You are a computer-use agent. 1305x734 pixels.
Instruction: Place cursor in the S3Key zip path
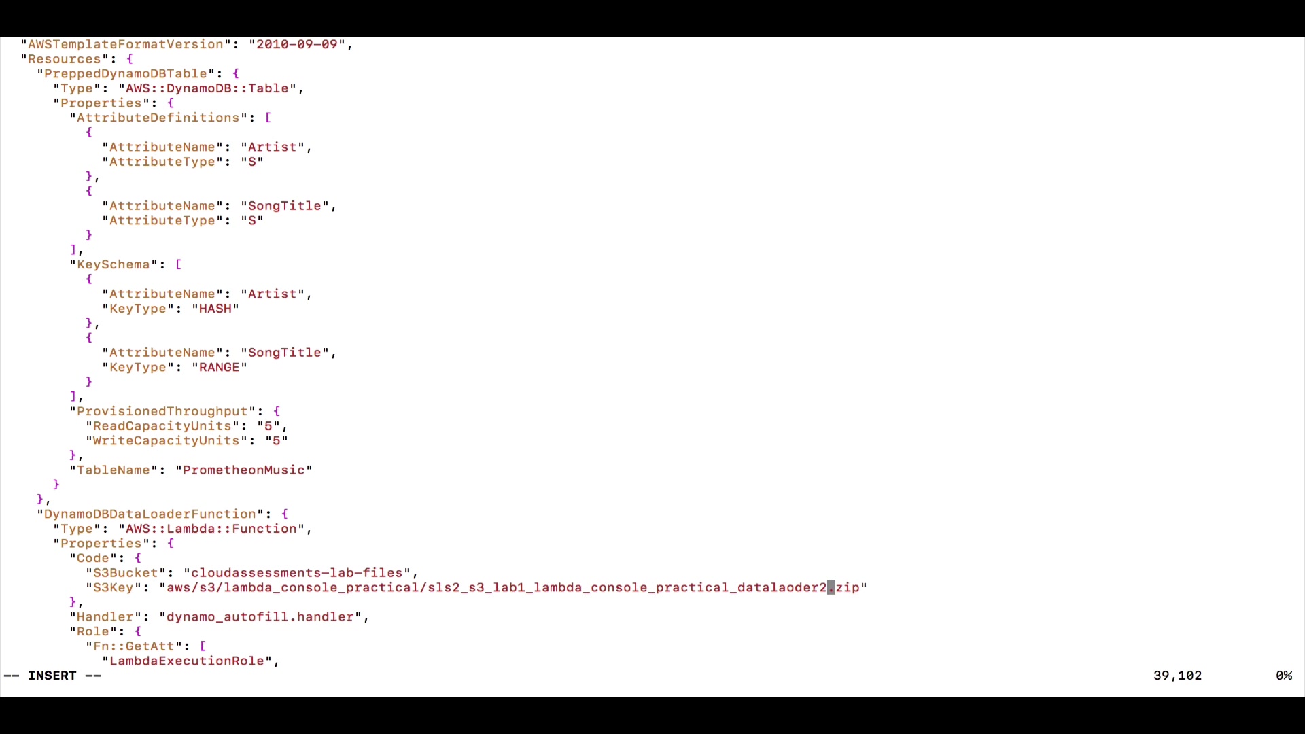[512, 587]
